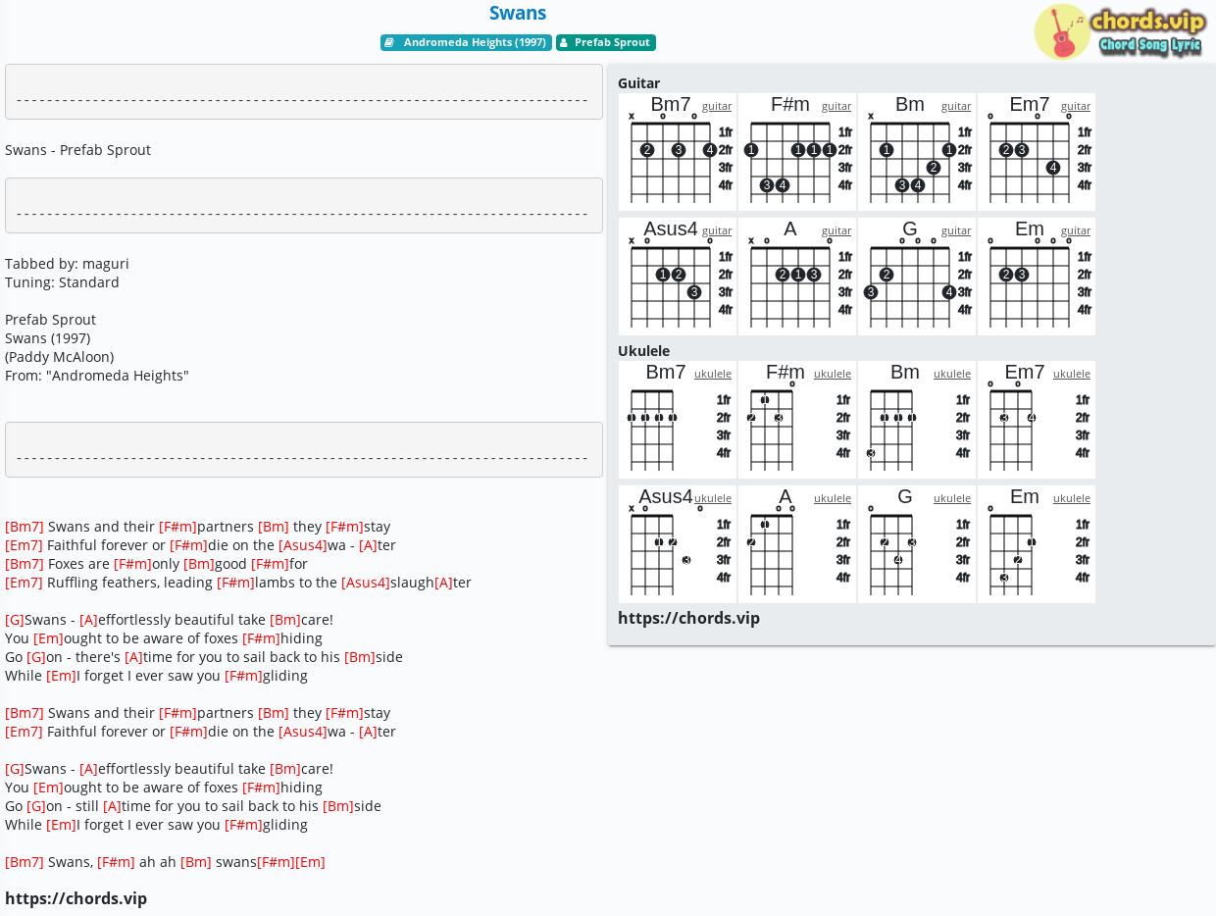Click the G ukulele chord diagram

click(x=917, y=544)
